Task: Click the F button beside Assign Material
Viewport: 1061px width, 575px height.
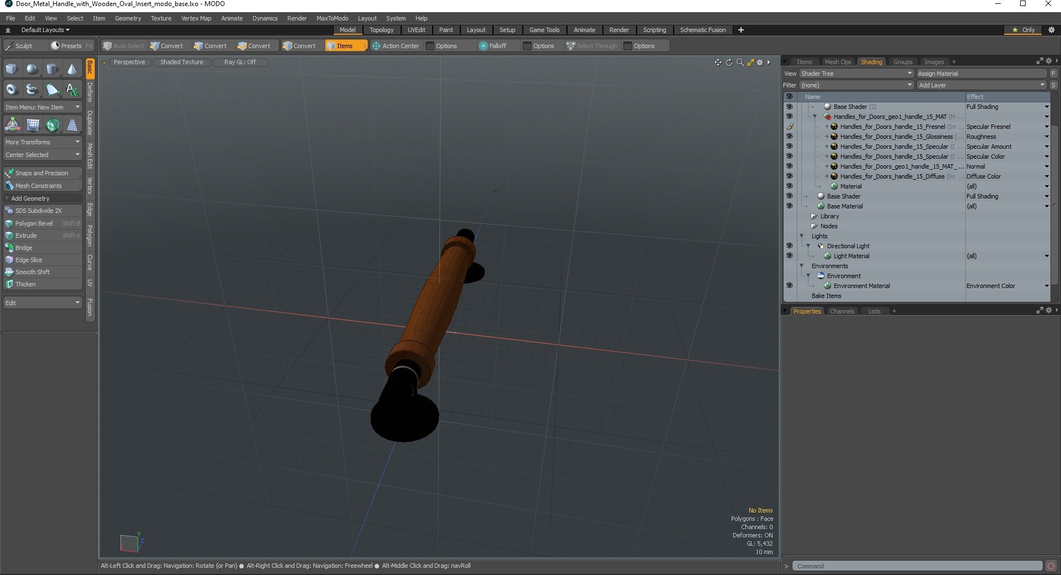Action: (1054, 74)
